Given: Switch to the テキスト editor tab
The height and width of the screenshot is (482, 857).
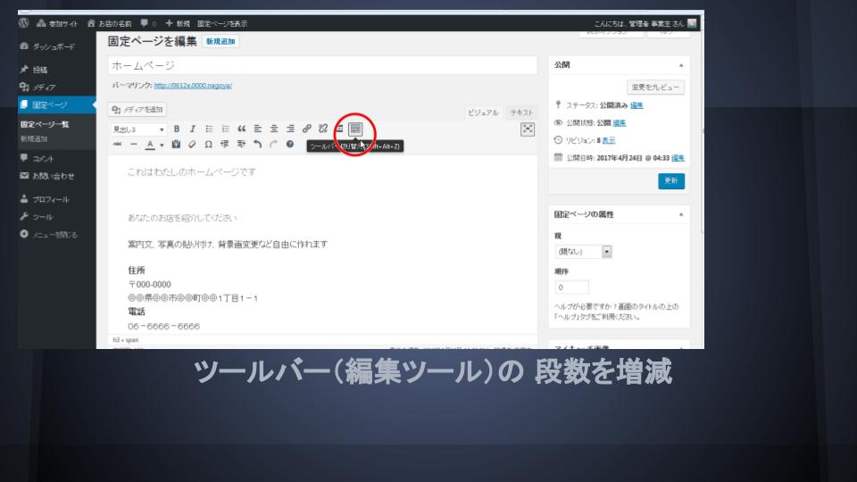Looking at the screenshot, I should [x=520, y=112].
